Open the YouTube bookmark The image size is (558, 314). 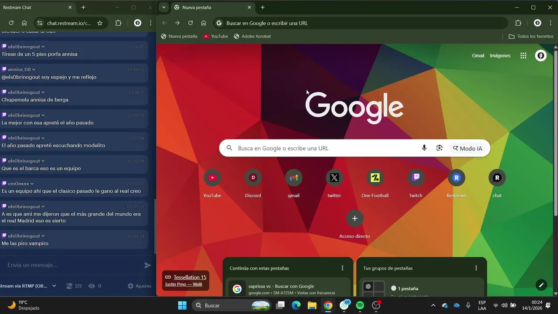(216, 36)
